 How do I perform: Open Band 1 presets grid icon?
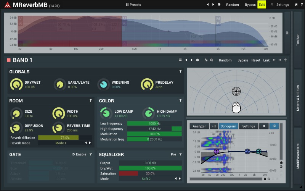(x=180, y=60)
